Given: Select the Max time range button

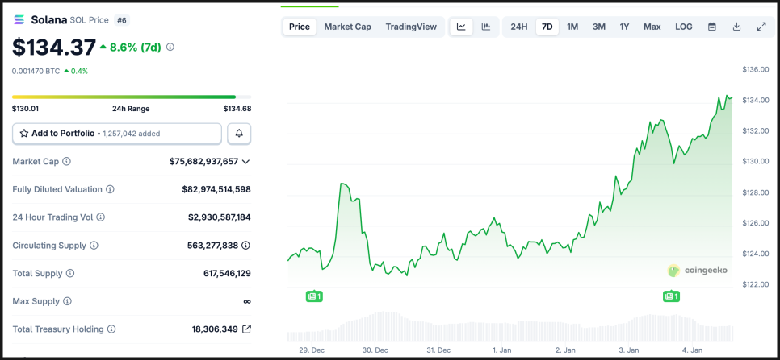Looking at the screenshot, I should pos(652,27).
